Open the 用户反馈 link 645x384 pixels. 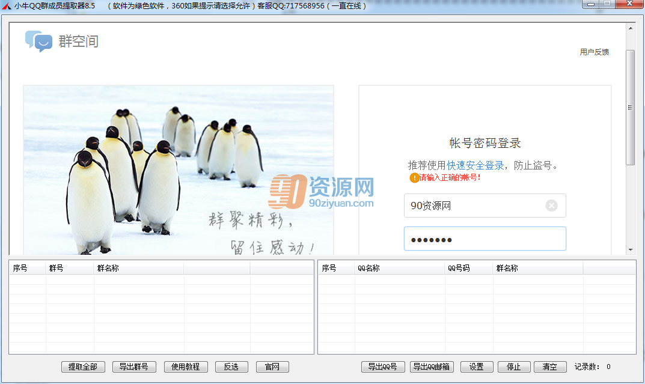click(x=594, y=52)
